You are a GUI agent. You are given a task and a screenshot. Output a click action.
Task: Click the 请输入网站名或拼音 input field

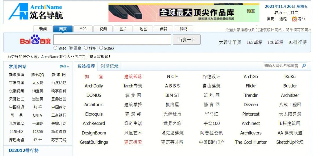[282, 66]
